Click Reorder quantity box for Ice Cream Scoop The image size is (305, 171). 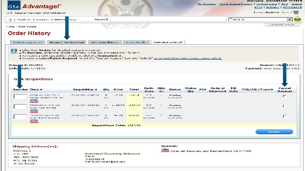coord(20,117)
